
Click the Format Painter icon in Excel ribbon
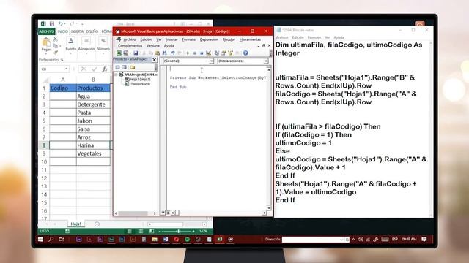tap(56, 53)
